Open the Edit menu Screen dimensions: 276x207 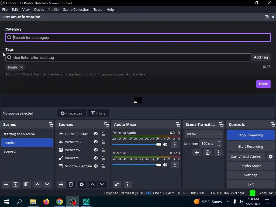click(x=15, y=9)
